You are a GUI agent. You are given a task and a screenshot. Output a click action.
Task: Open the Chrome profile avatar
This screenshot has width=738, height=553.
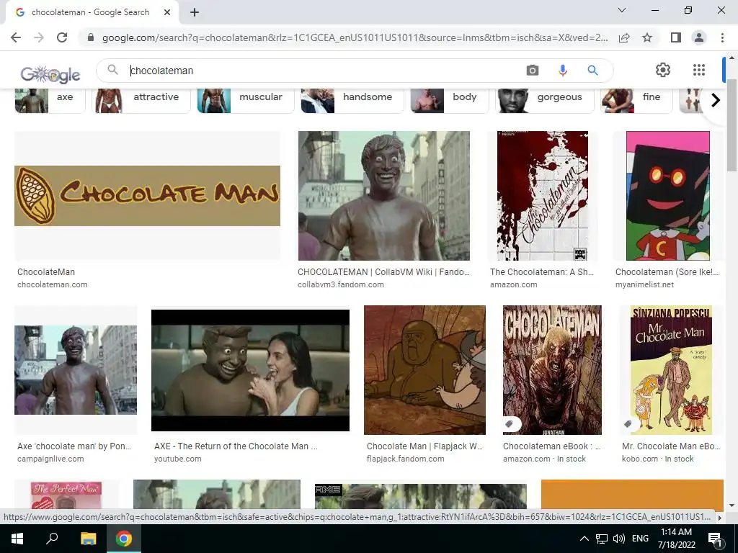[x=699, y=37]
